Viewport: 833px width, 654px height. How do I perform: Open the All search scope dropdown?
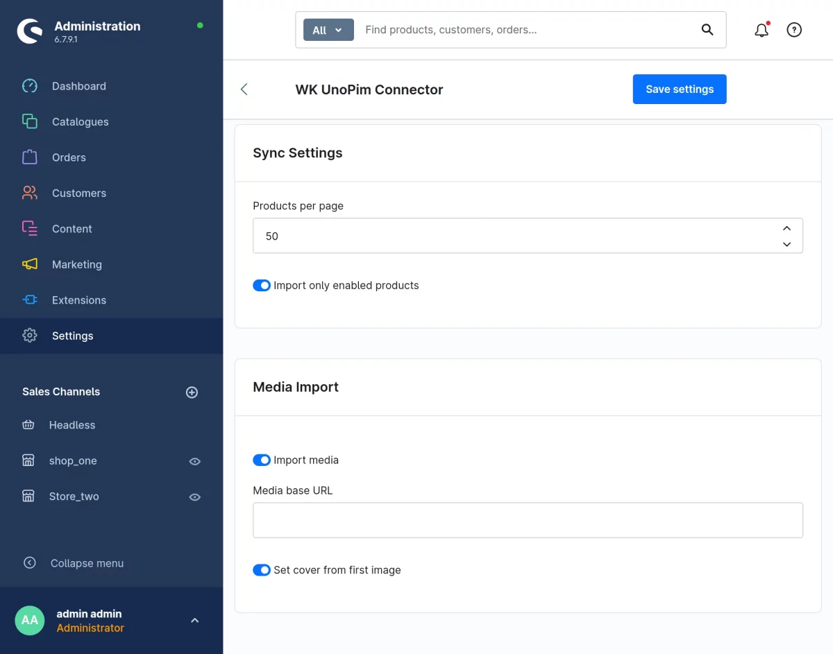pos(328,30)
